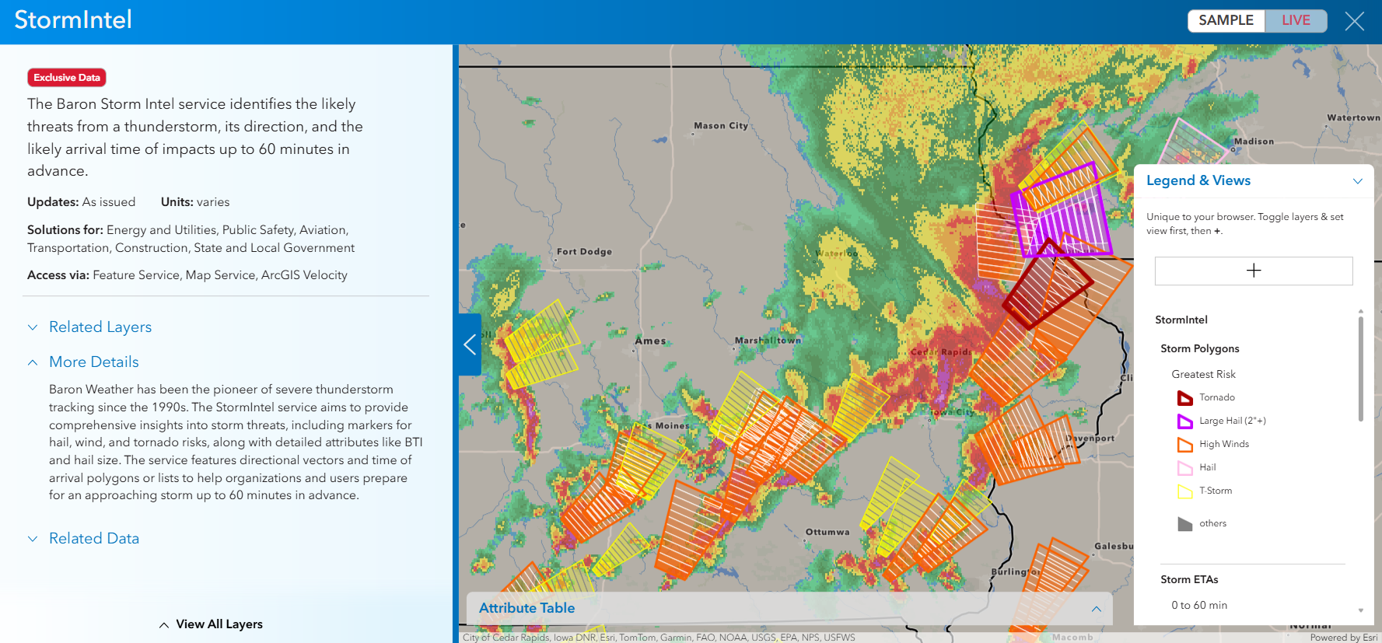Click the 'Units: varies' text
Image resolution: width=1382 pixels, height=643 pixels.
(195, 202)
